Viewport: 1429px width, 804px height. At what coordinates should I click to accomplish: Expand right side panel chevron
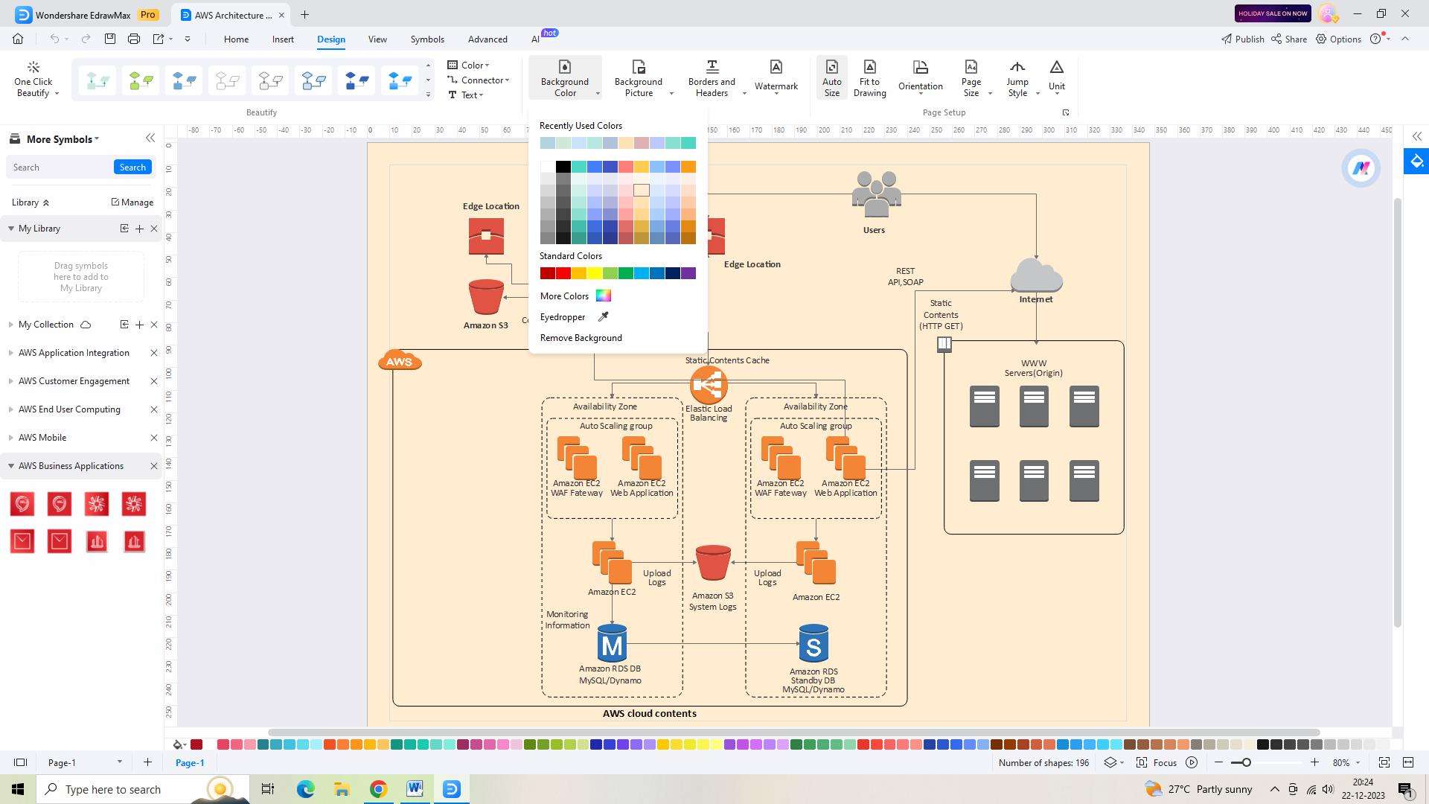1416,137
